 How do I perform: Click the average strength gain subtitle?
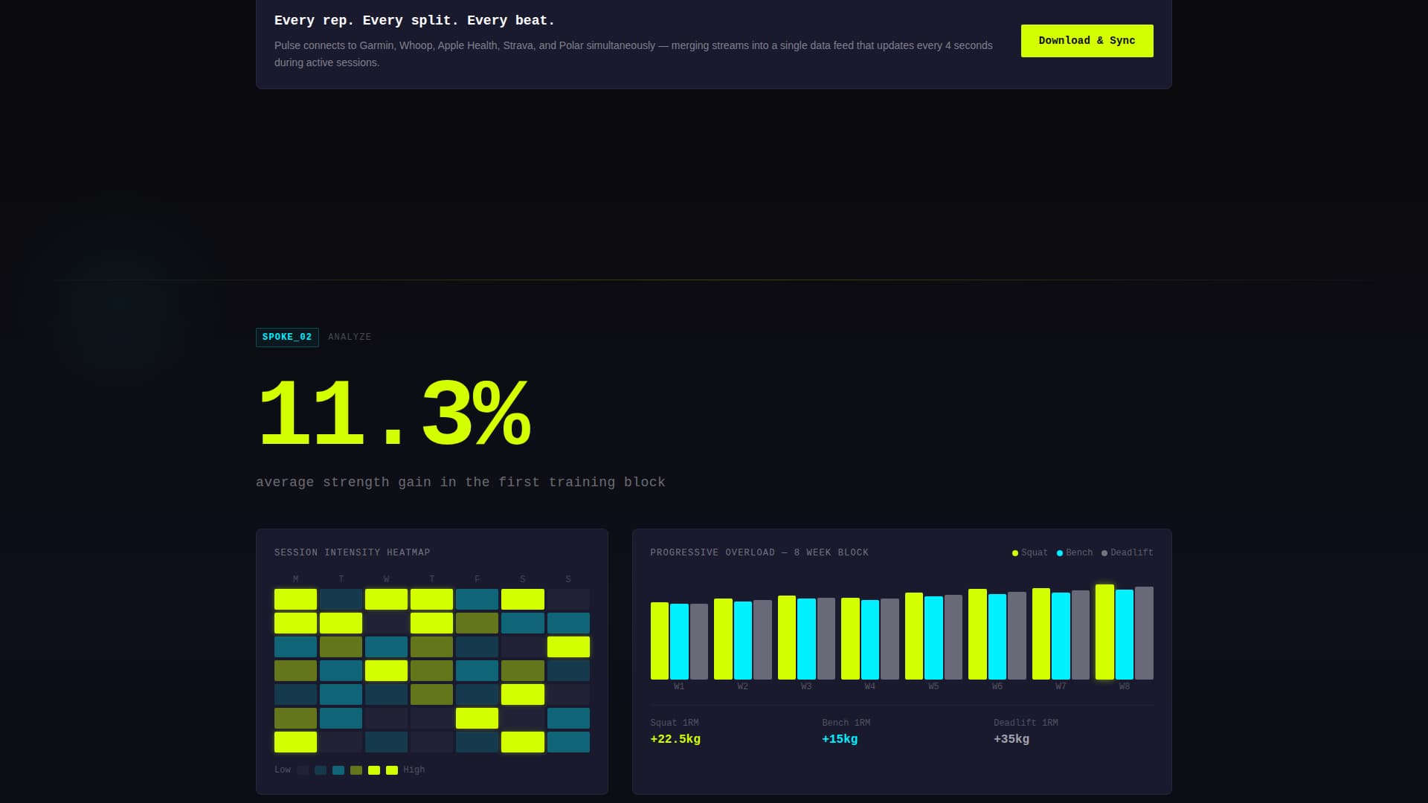point(460,482)
